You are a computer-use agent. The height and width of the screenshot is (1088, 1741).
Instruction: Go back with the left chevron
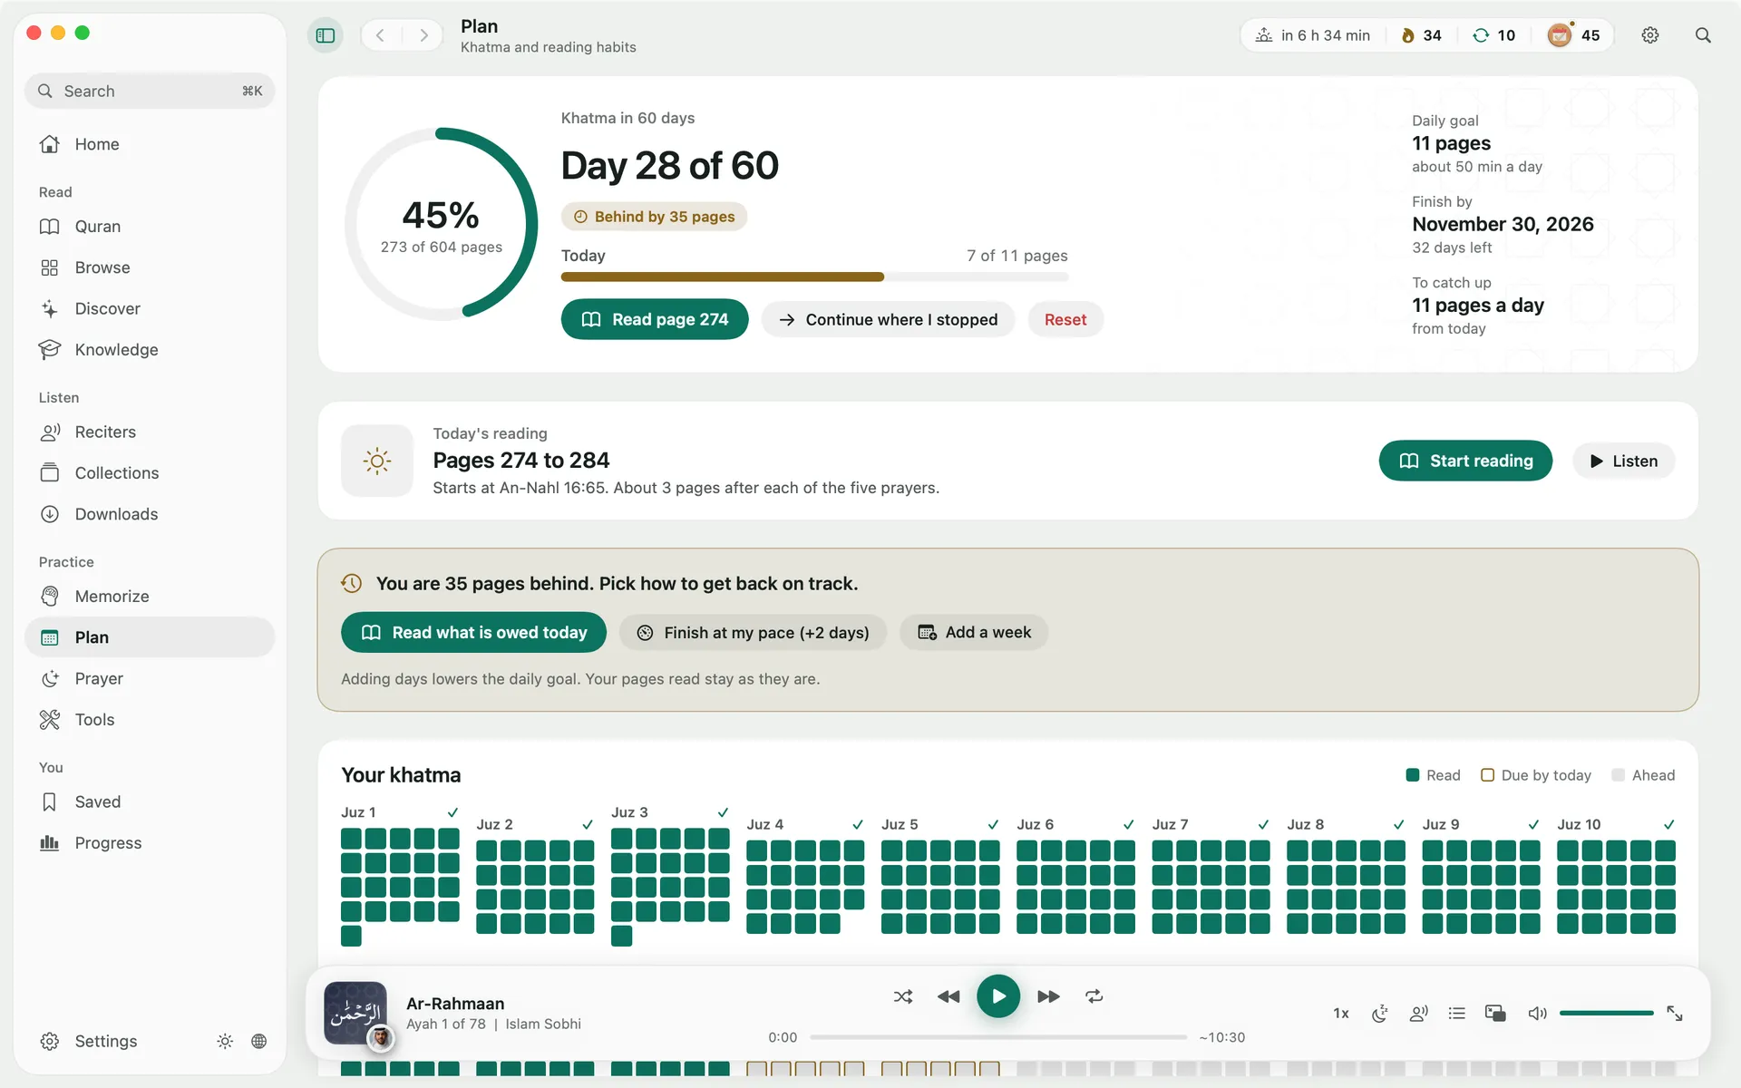(x=381, y=35)
